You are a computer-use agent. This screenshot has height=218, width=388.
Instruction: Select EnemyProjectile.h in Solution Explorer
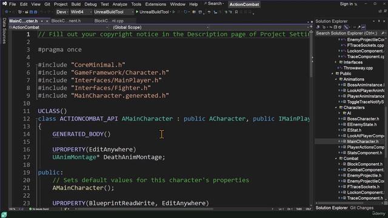[364, 176]
